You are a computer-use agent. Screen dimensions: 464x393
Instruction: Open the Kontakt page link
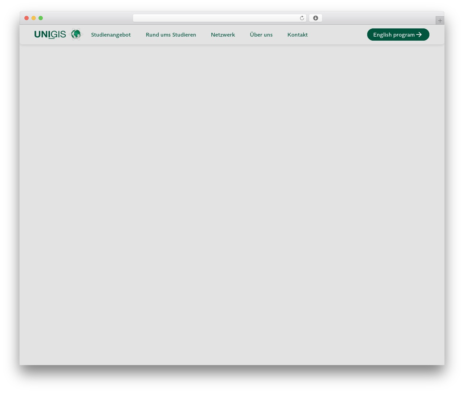[x=298, y=35]
